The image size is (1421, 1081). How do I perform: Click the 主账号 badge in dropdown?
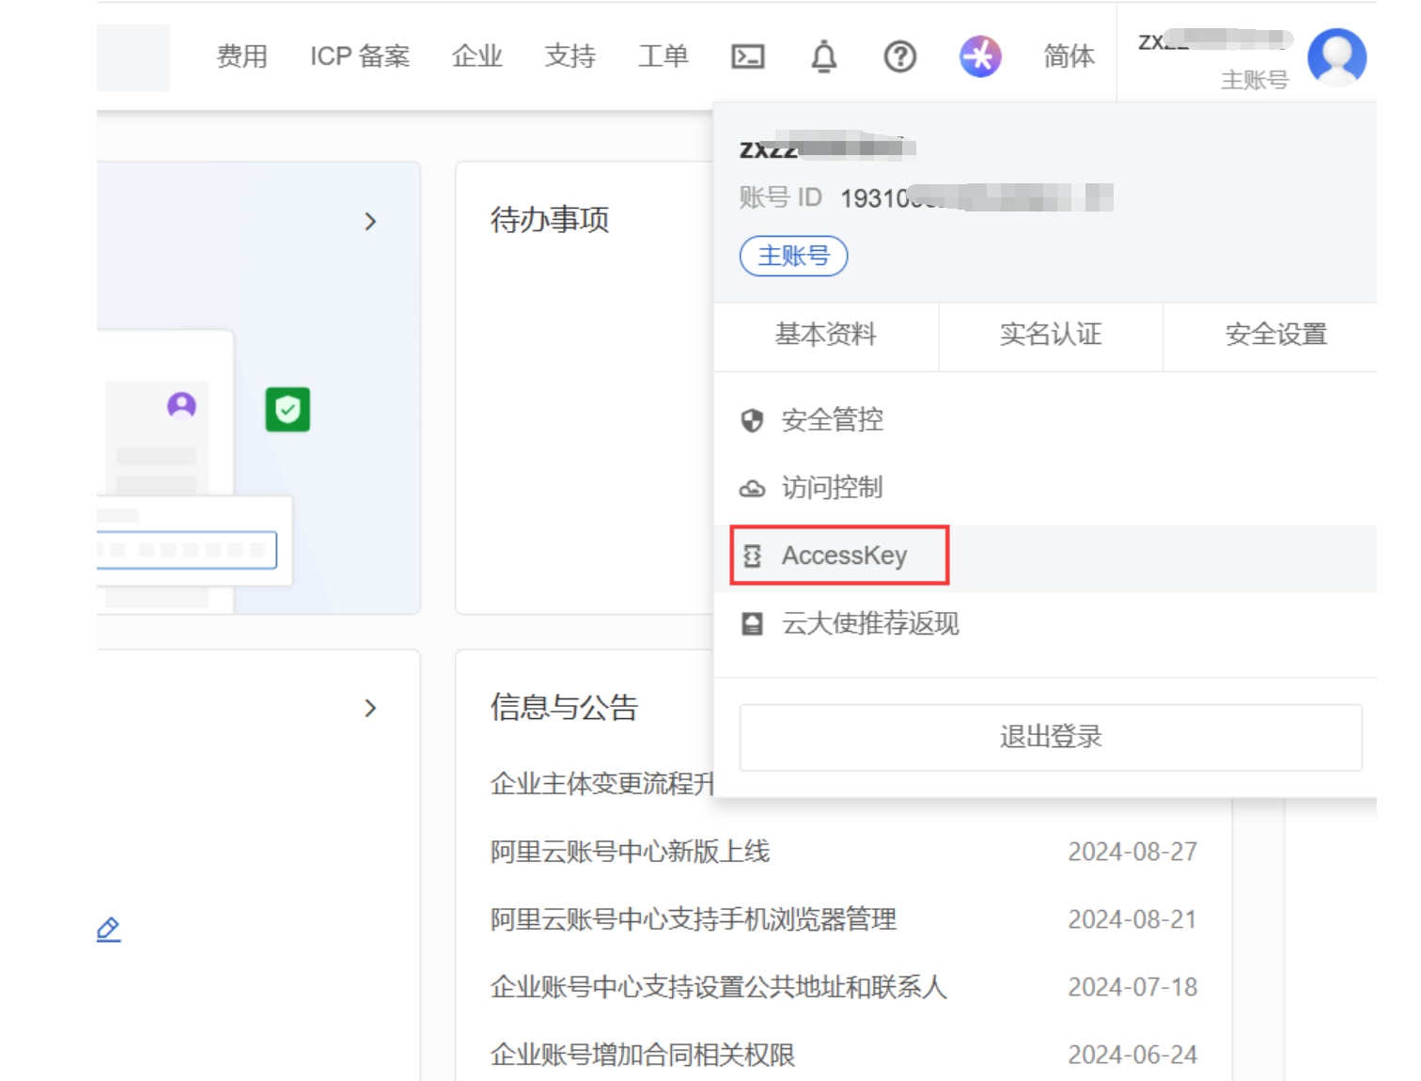[794, 257]
